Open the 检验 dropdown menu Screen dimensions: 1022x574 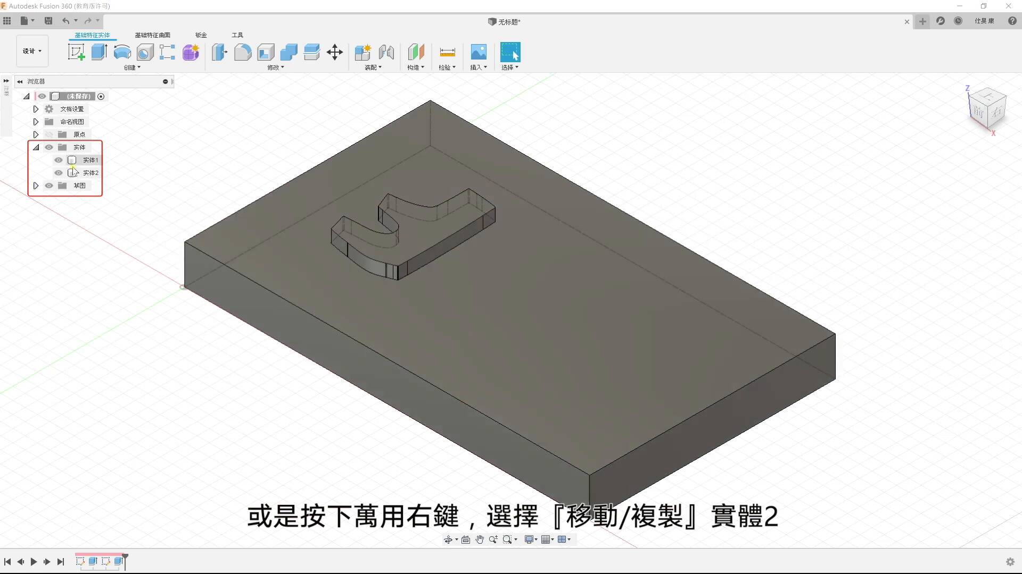coord(447,67)
